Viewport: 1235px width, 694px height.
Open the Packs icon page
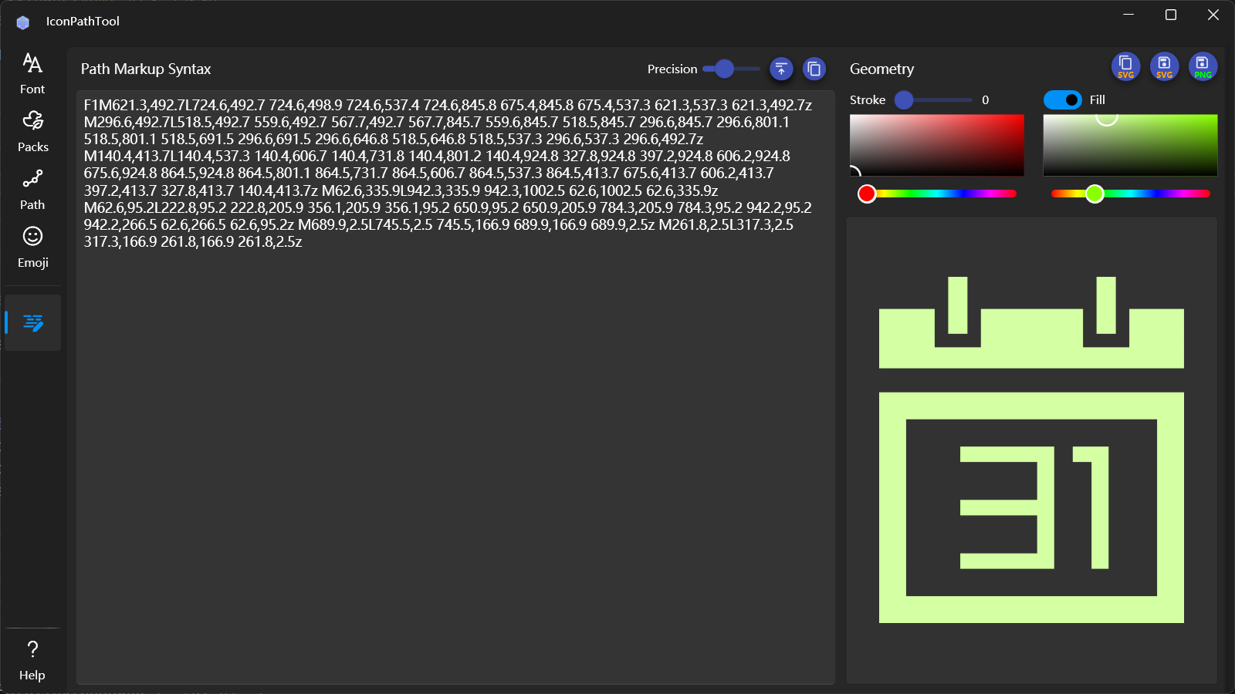32,131
